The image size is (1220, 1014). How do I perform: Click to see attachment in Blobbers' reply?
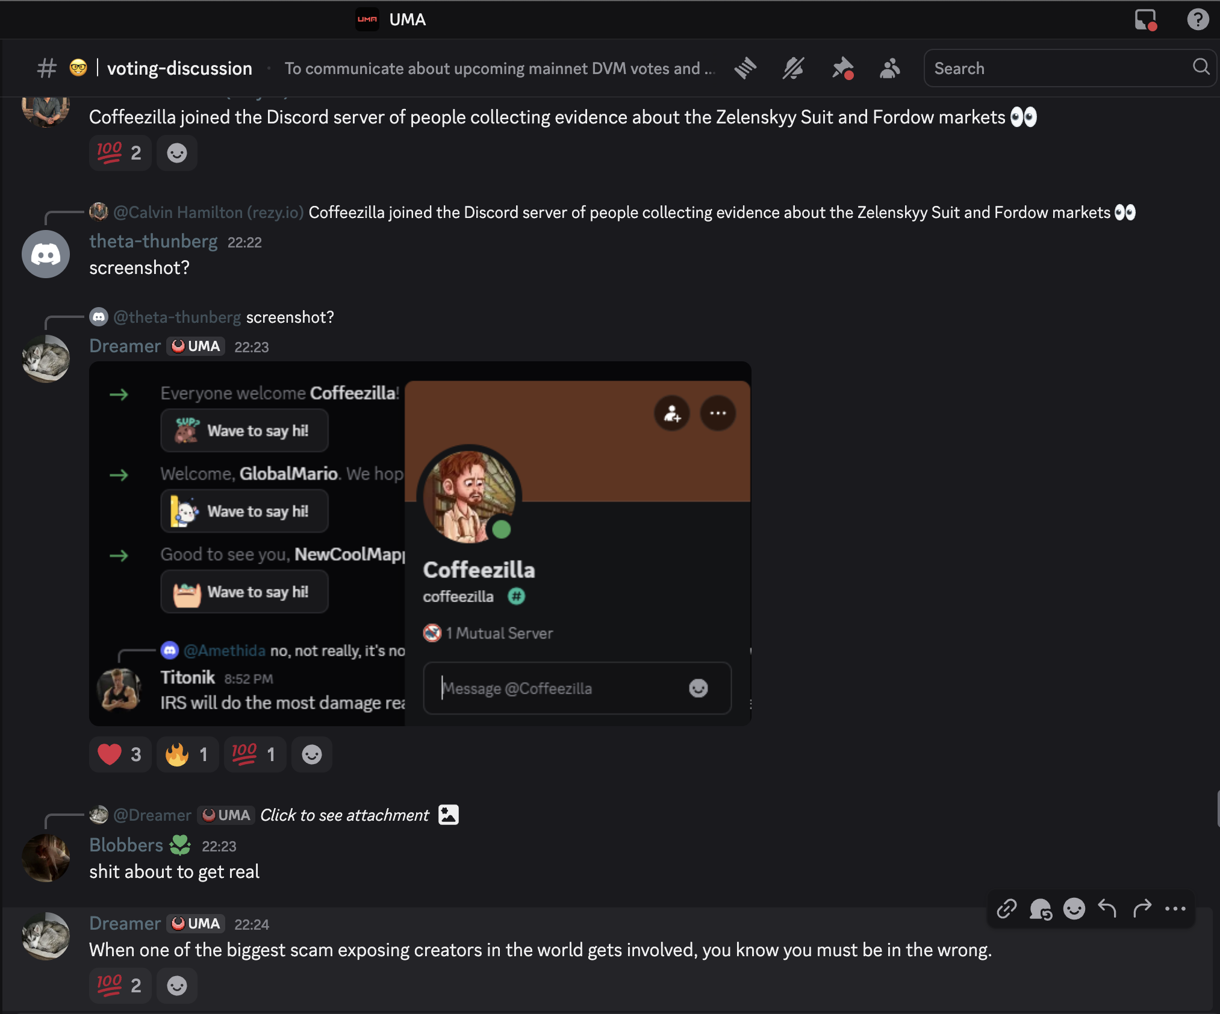[x=344, y=815]
